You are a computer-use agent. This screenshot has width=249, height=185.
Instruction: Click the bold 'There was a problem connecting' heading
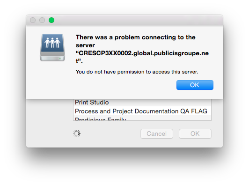pyautogui.click(x=136, y=37)
